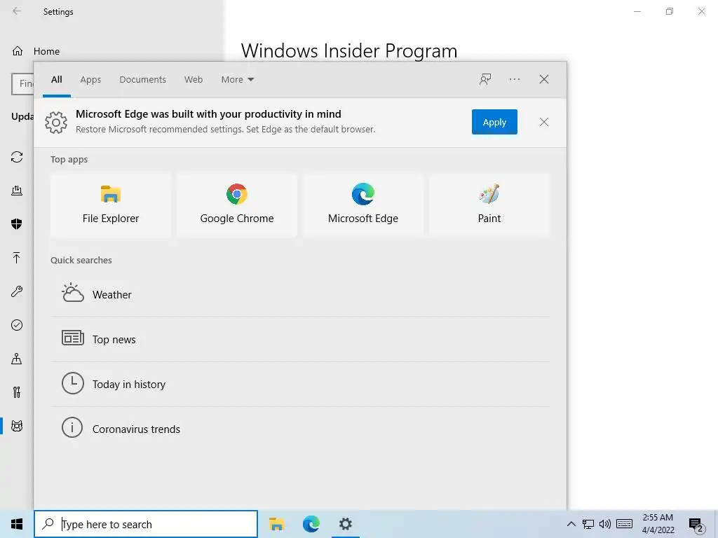Image resolution: width=718 pixels, height=538 pixels.
Task: Open Windows Update in Settings sidebar
Action: point(17,157)
